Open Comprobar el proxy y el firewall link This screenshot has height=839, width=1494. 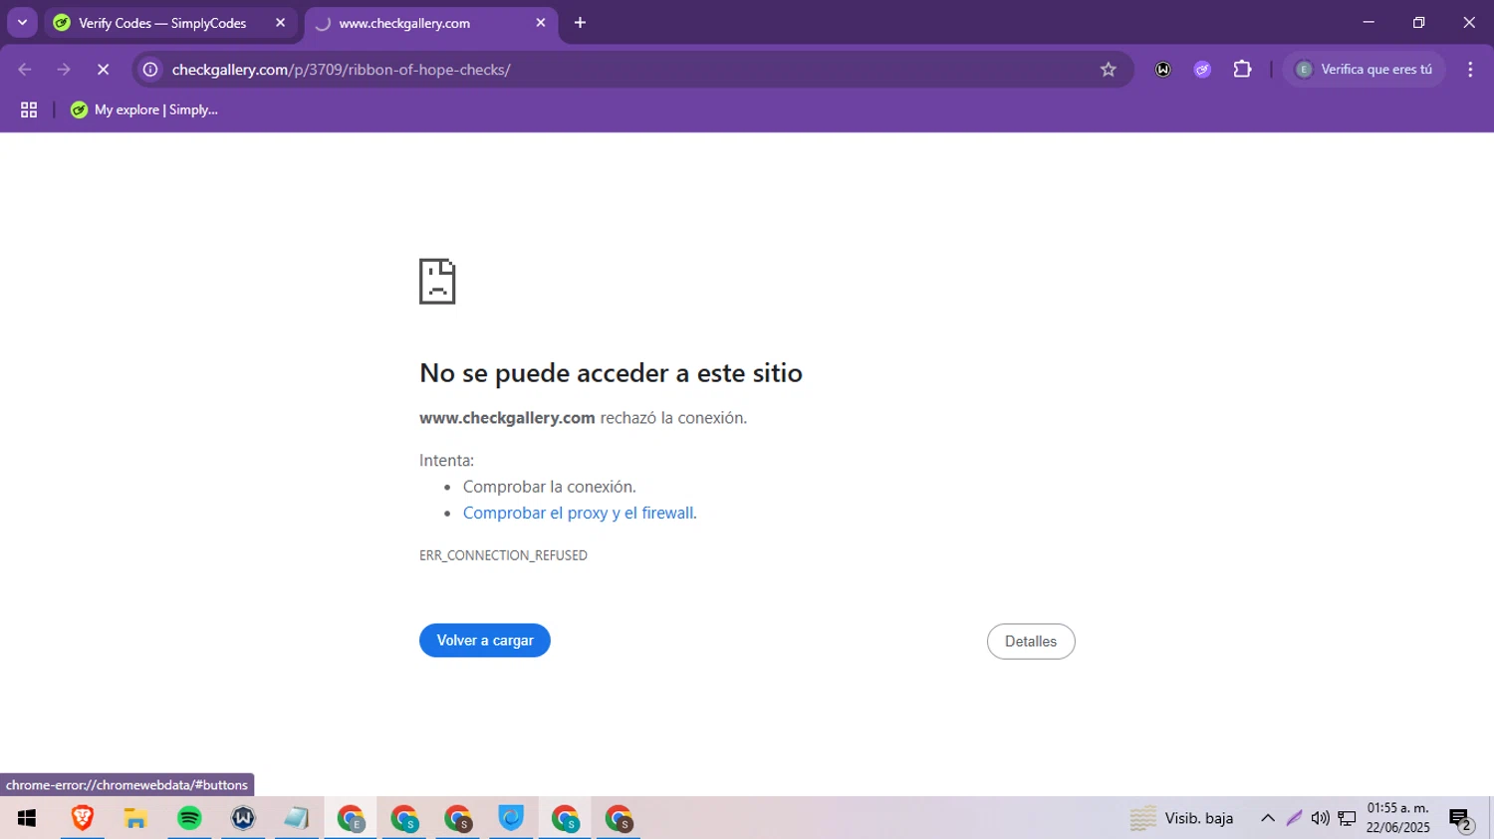(580, 514)
